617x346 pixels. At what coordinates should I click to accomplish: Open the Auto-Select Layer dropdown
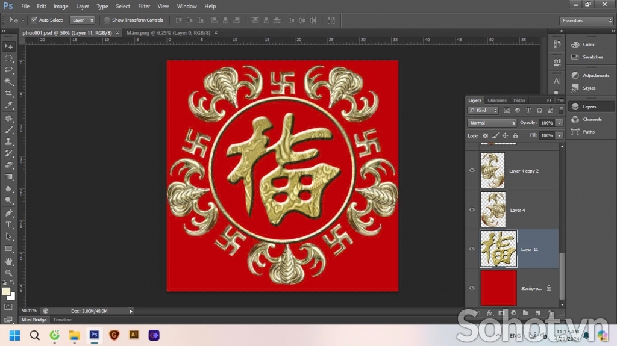point(82,20)
